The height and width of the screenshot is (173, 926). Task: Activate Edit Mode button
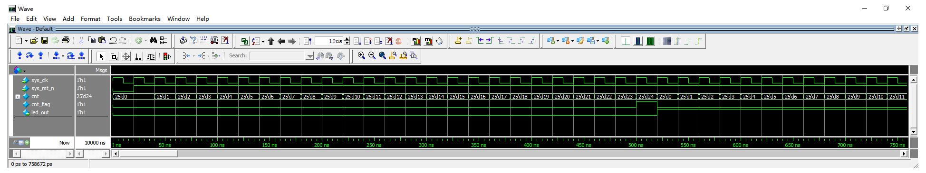[151, 56]
